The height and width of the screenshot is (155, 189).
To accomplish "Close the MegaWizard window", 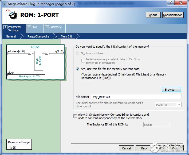I will click(181, 3).
